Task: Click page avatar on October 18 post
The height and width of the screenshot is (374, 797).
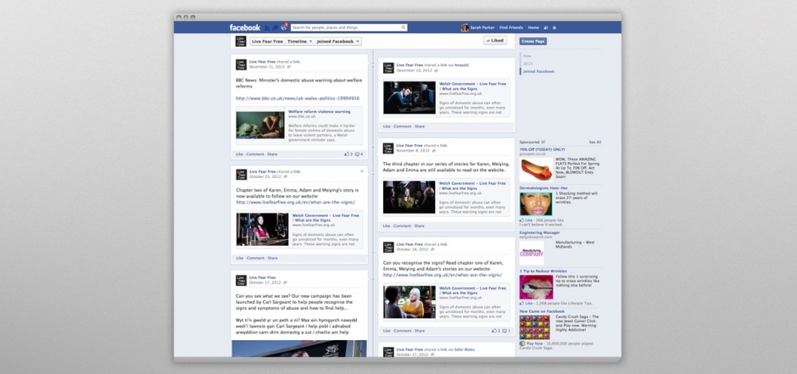Action: click(x=388, y=247)
